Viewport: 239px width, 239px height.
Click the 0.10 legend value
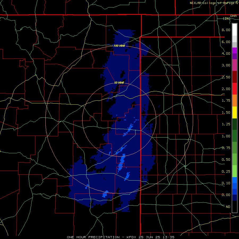tap(226, 183)
